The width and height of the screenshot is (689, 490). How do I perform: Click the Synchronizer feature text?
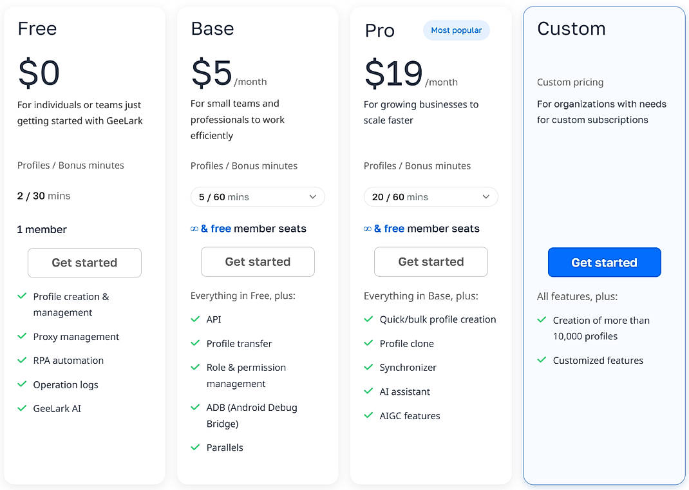pyautogui.click(x=408, y=368)
